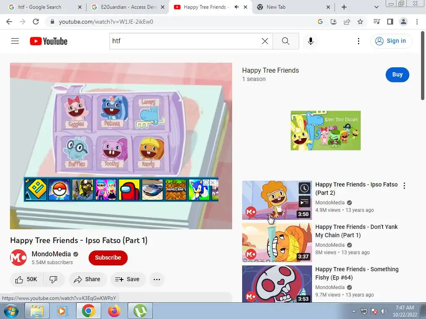Screen dimensions: 426x319
Task: Dislike the video with thumbs down
Action: (53, 280)
